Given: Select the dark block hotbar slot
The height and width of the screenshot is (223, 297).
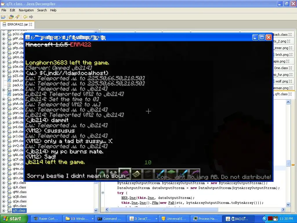Looking at the screenshot, I should coord(148,174).
